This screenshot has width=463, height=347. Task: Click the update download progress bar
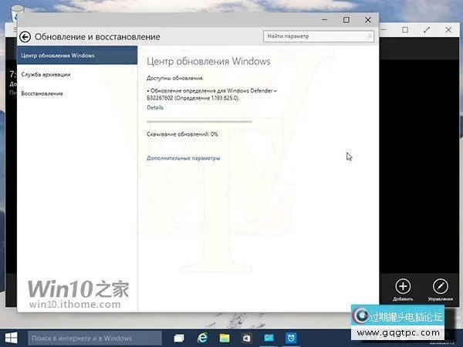pos(199,121)
